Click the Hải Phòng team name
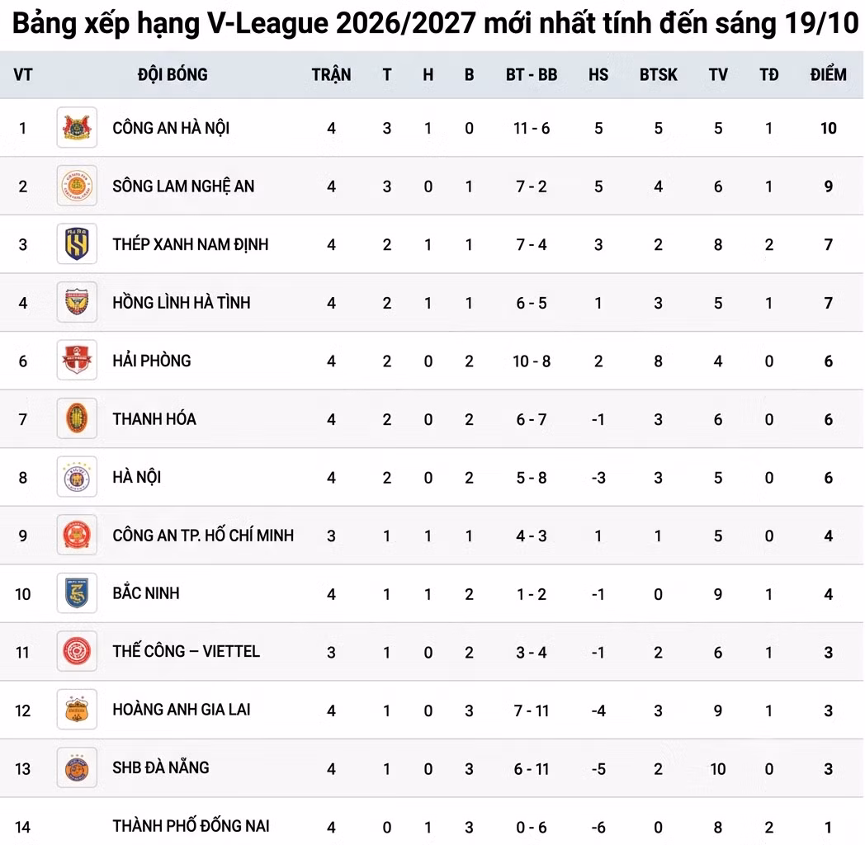 point(152,360)
